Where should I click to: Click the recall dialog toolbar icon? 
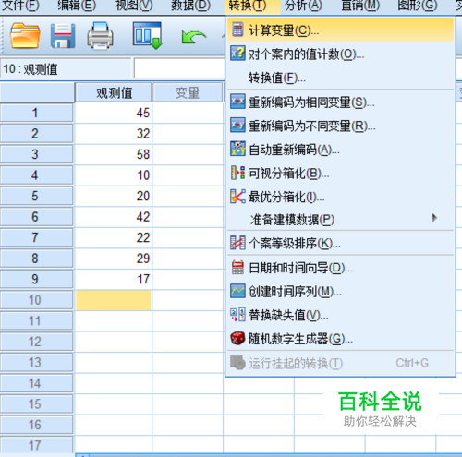point(148,35)
